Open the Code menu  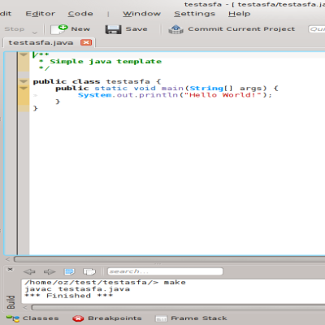tap(80, 14)
